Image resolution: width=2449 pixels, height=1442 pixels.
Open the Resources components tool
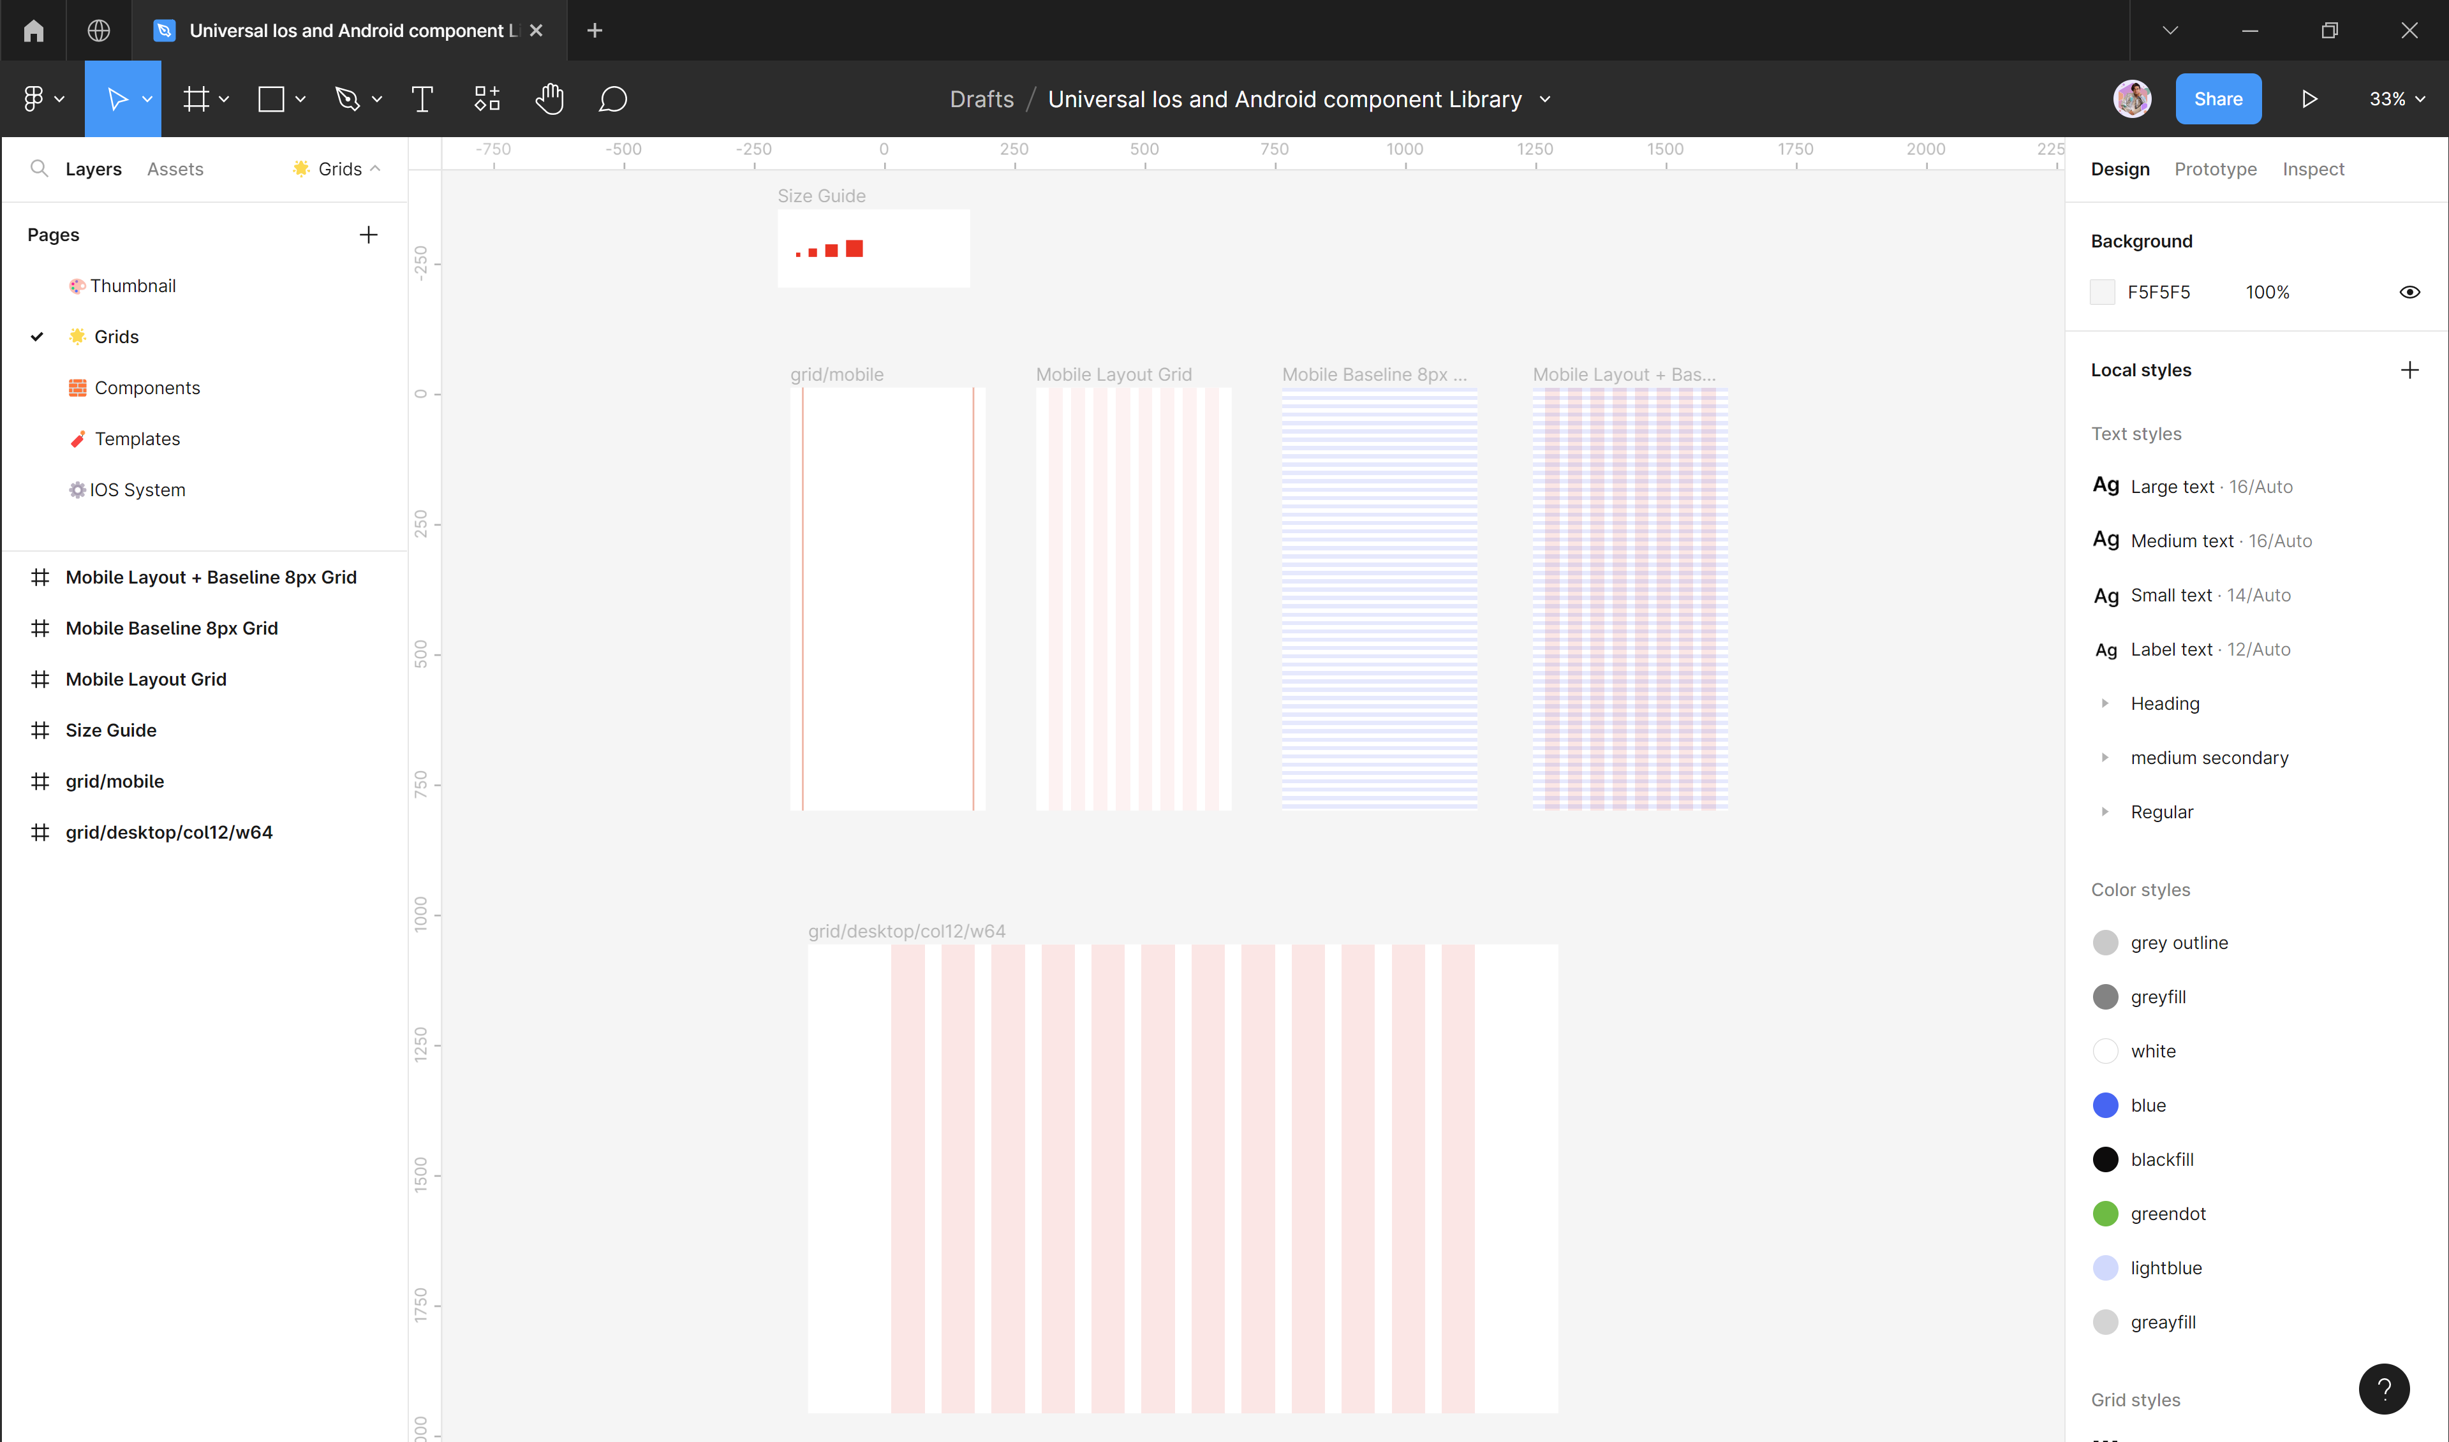pyautogui.click(x=487, y=99)
